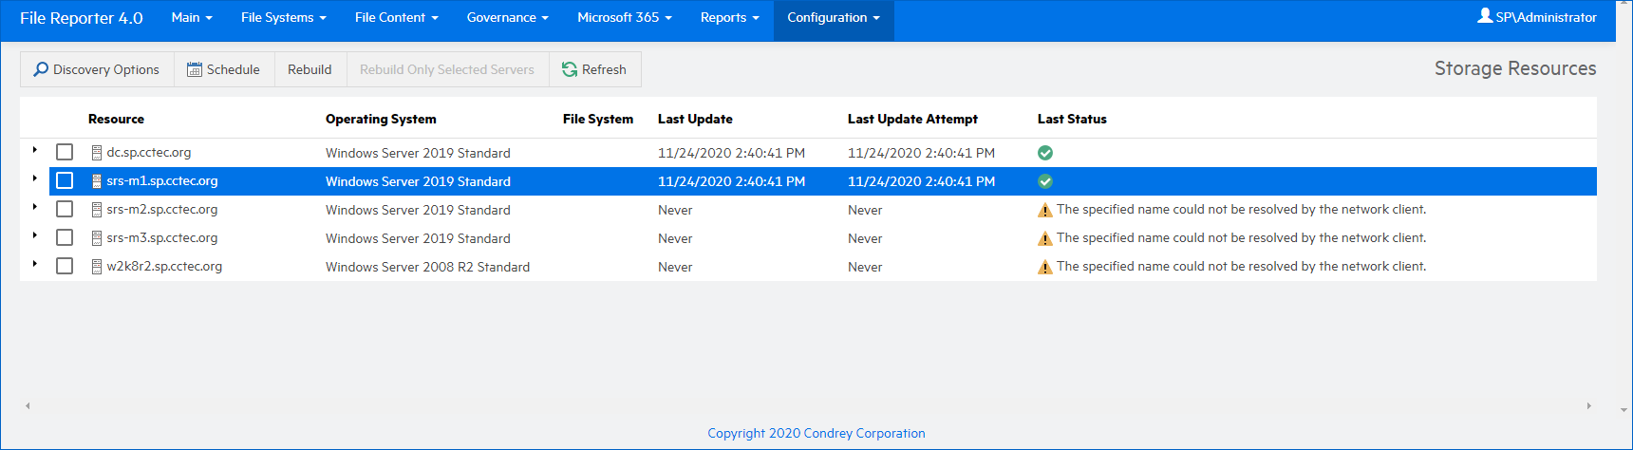Viewport: 1633px width, 450px height.
Task: Open the Copyright 2020 Condrey Corporation link
Action: (x=816, y=433)
